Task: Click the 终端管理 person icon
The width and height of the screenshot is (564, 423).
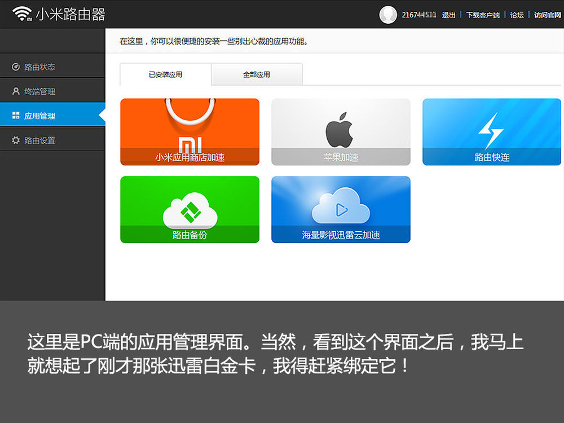Action: pyautogui.click(x=16, y=91)
